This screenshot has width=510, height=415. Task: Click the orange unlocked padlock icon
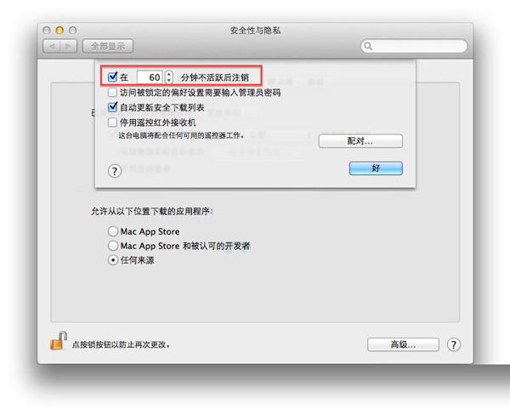59,341
